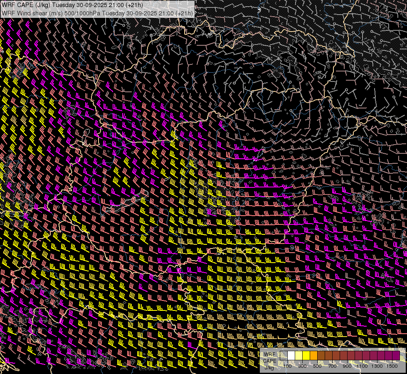Click the 100 value on the legend scale
The width and height of the screenshot is (407, 374).
click(287, 366)
